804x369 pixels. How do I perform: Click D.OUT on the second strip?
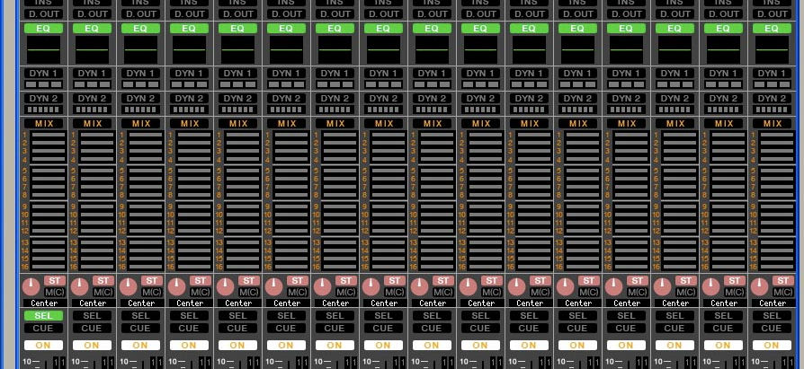[92, 13]
